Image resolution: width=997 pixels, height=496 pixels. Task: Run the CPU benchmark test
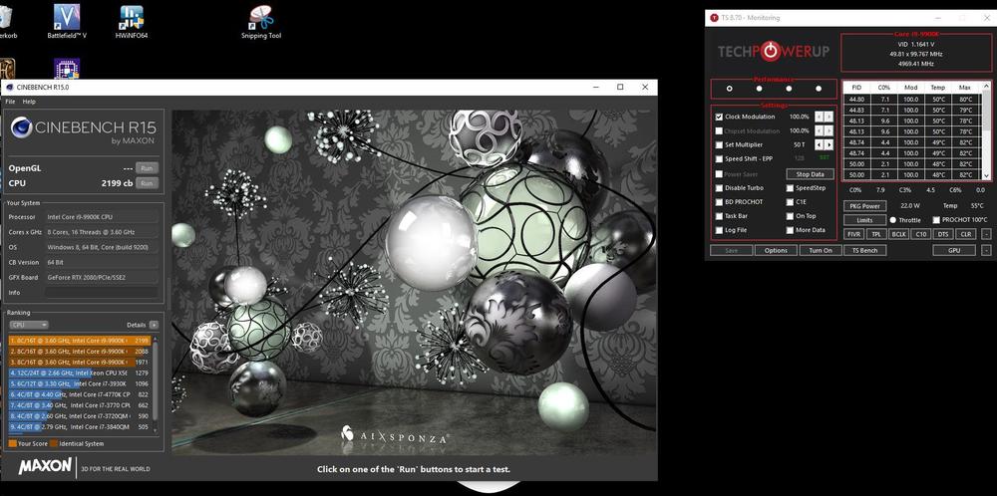point(147,183)
